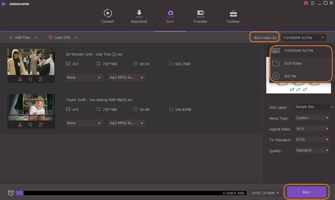Click the Taylor Swift video thumbnail
The image size is (335, 200).
click(x=31, y=107)
